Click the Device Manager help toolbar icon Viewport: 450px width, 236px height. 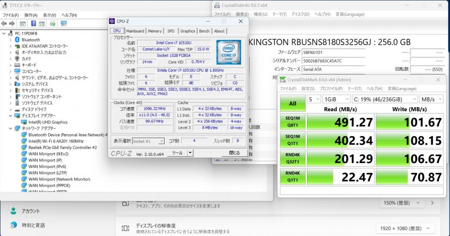34,23
